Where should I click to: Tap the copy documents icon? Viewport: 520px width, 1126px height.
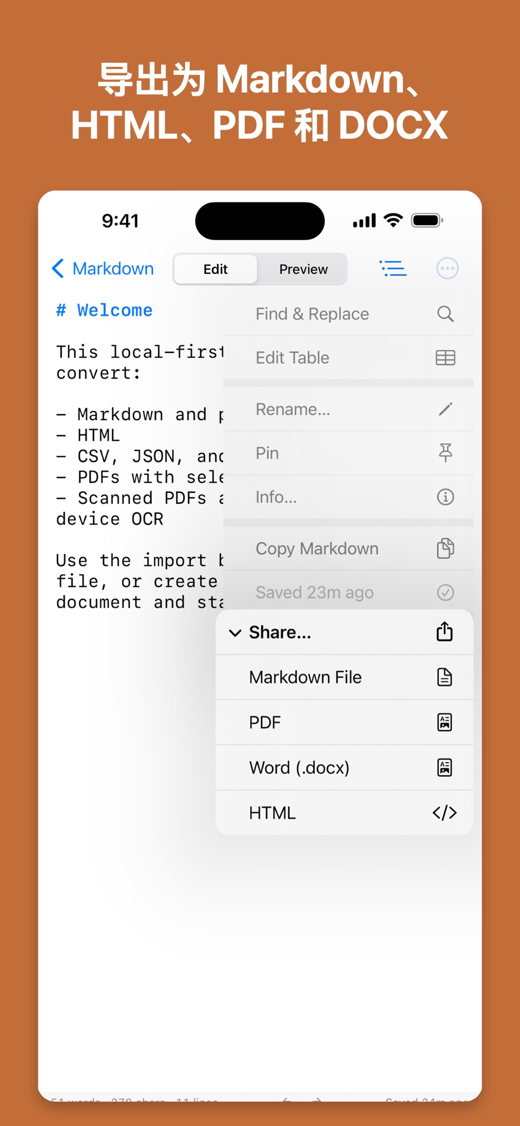(445, 549)
